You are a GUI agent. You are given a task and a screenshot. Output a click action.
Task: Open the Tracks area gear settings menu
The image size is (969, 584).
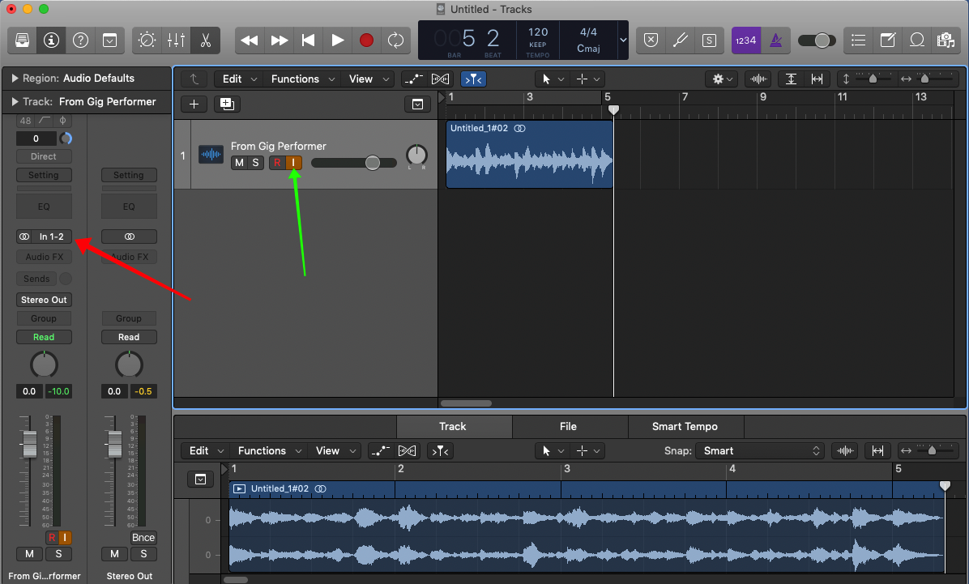[x=722, y=79]
